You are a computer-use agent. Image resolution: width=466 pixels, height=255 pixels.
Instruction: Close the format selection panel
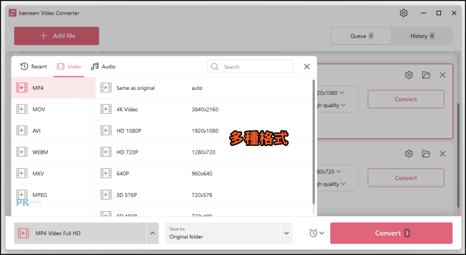(306, 66)
